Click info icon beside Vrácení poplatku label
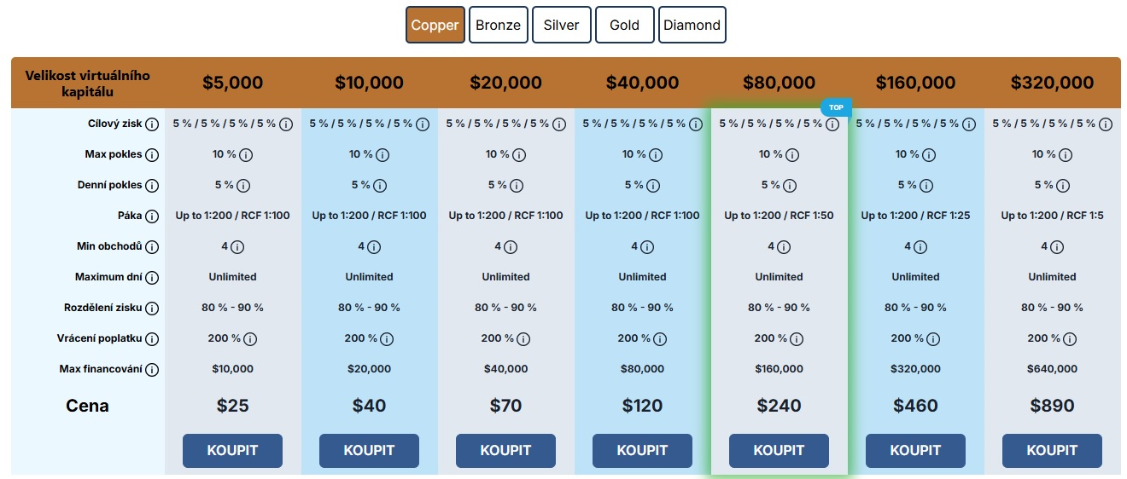 [152, 339]
